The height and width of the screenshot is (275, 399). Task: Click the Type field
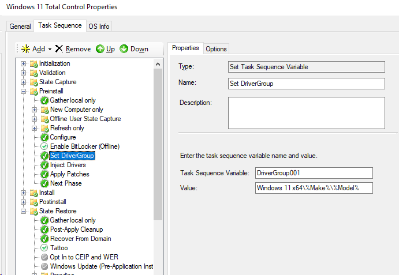click(x=307, y=67)
